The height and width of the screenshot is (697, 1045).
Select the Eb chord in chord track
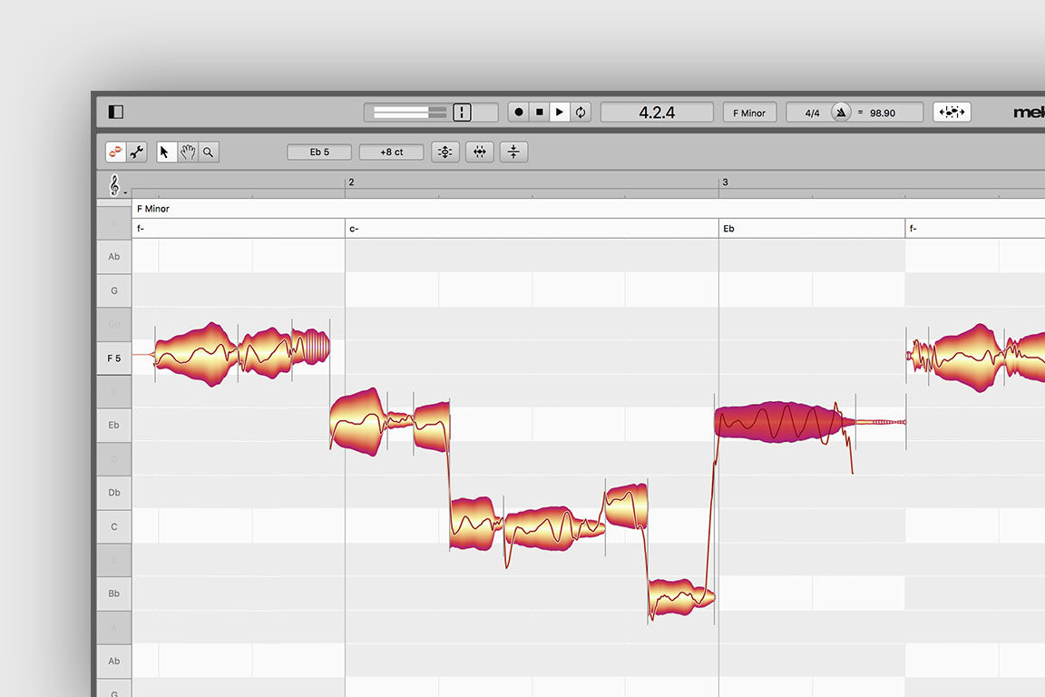click(x=812, y=229)
